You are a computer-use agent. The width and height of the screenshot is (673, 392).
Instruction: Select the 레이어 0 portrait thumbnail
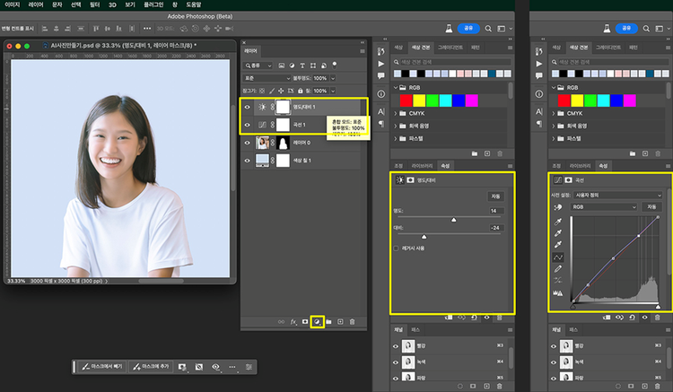tap(264, 143)
